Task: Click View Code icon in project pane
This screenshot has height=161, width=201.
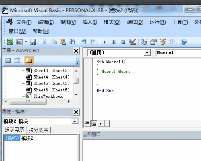Action: 8,60
